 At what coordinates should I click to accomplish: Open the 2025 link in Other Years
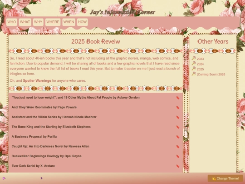(200, 69)
